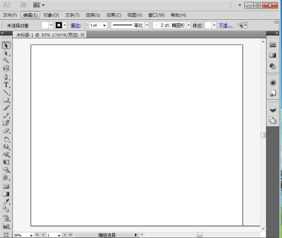Select the Blob Brush tool
Viewport: 282px width, 238px height.
6,122
